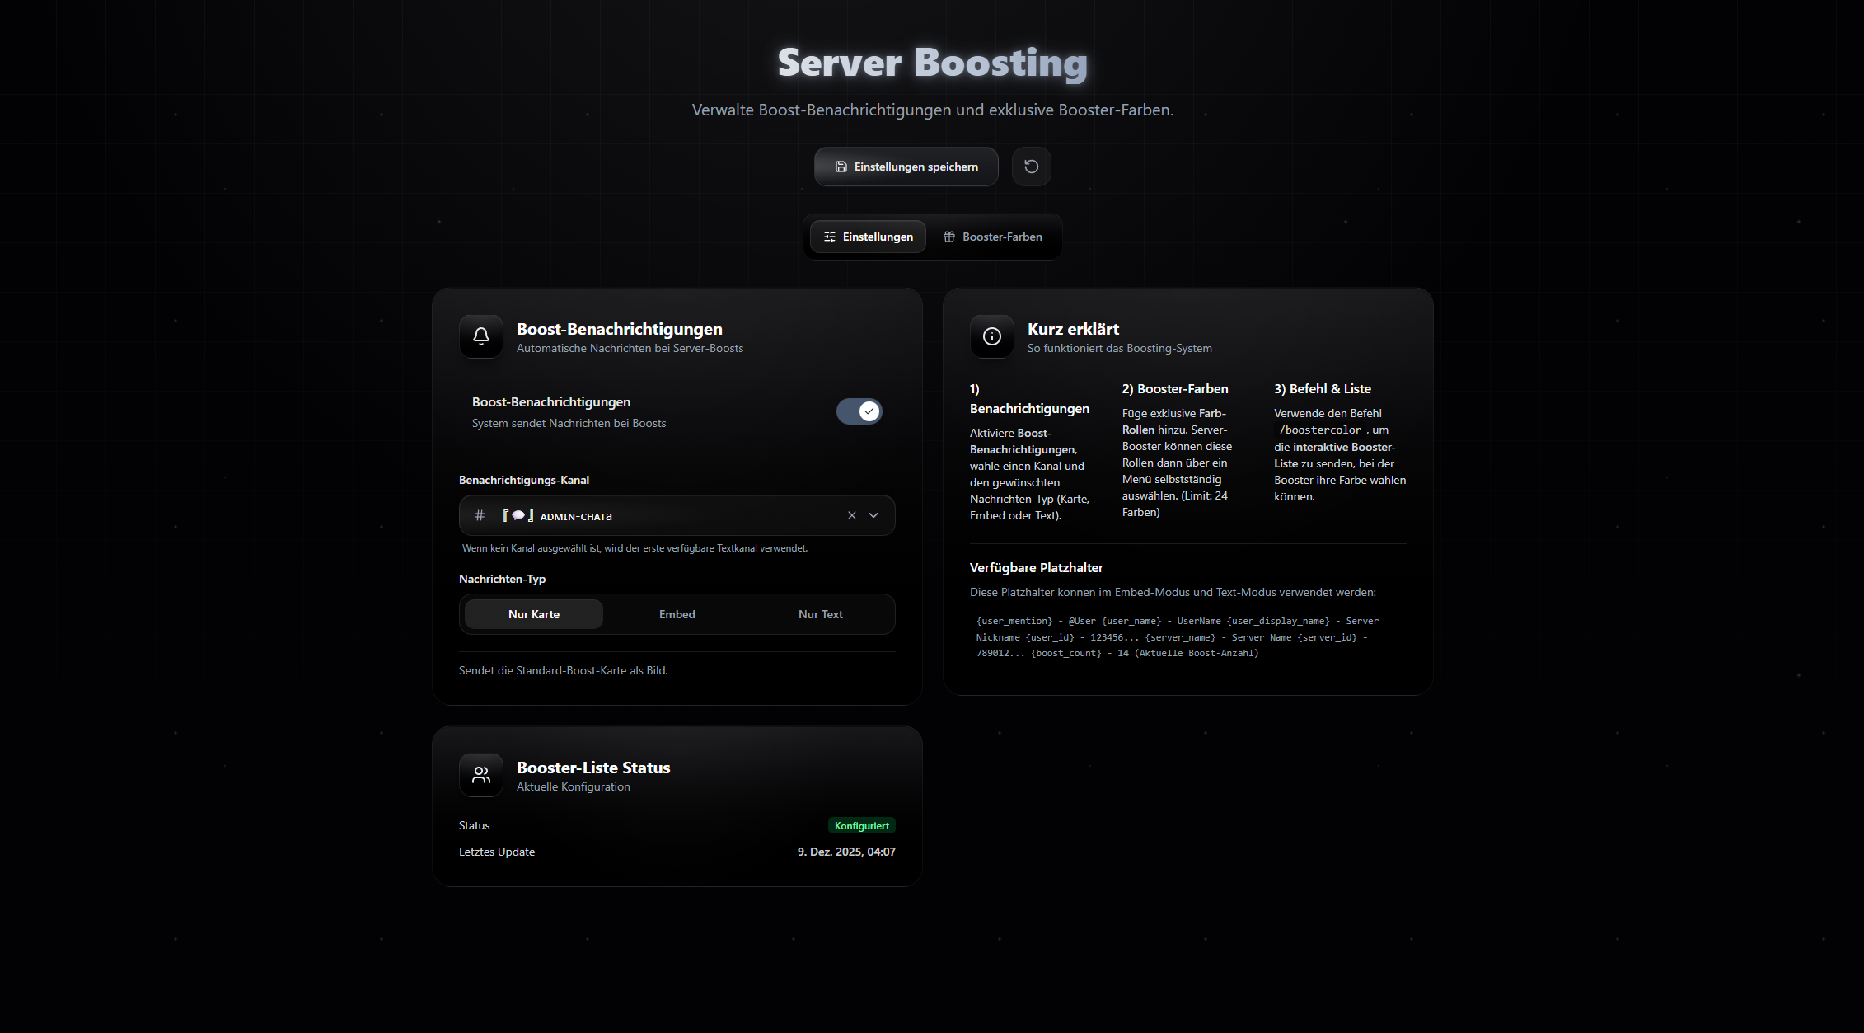Click the gift icon on the Booster-Farben tab
Image resolution: width=1864 pixels, height=1033 pixels.
[948, 237]
